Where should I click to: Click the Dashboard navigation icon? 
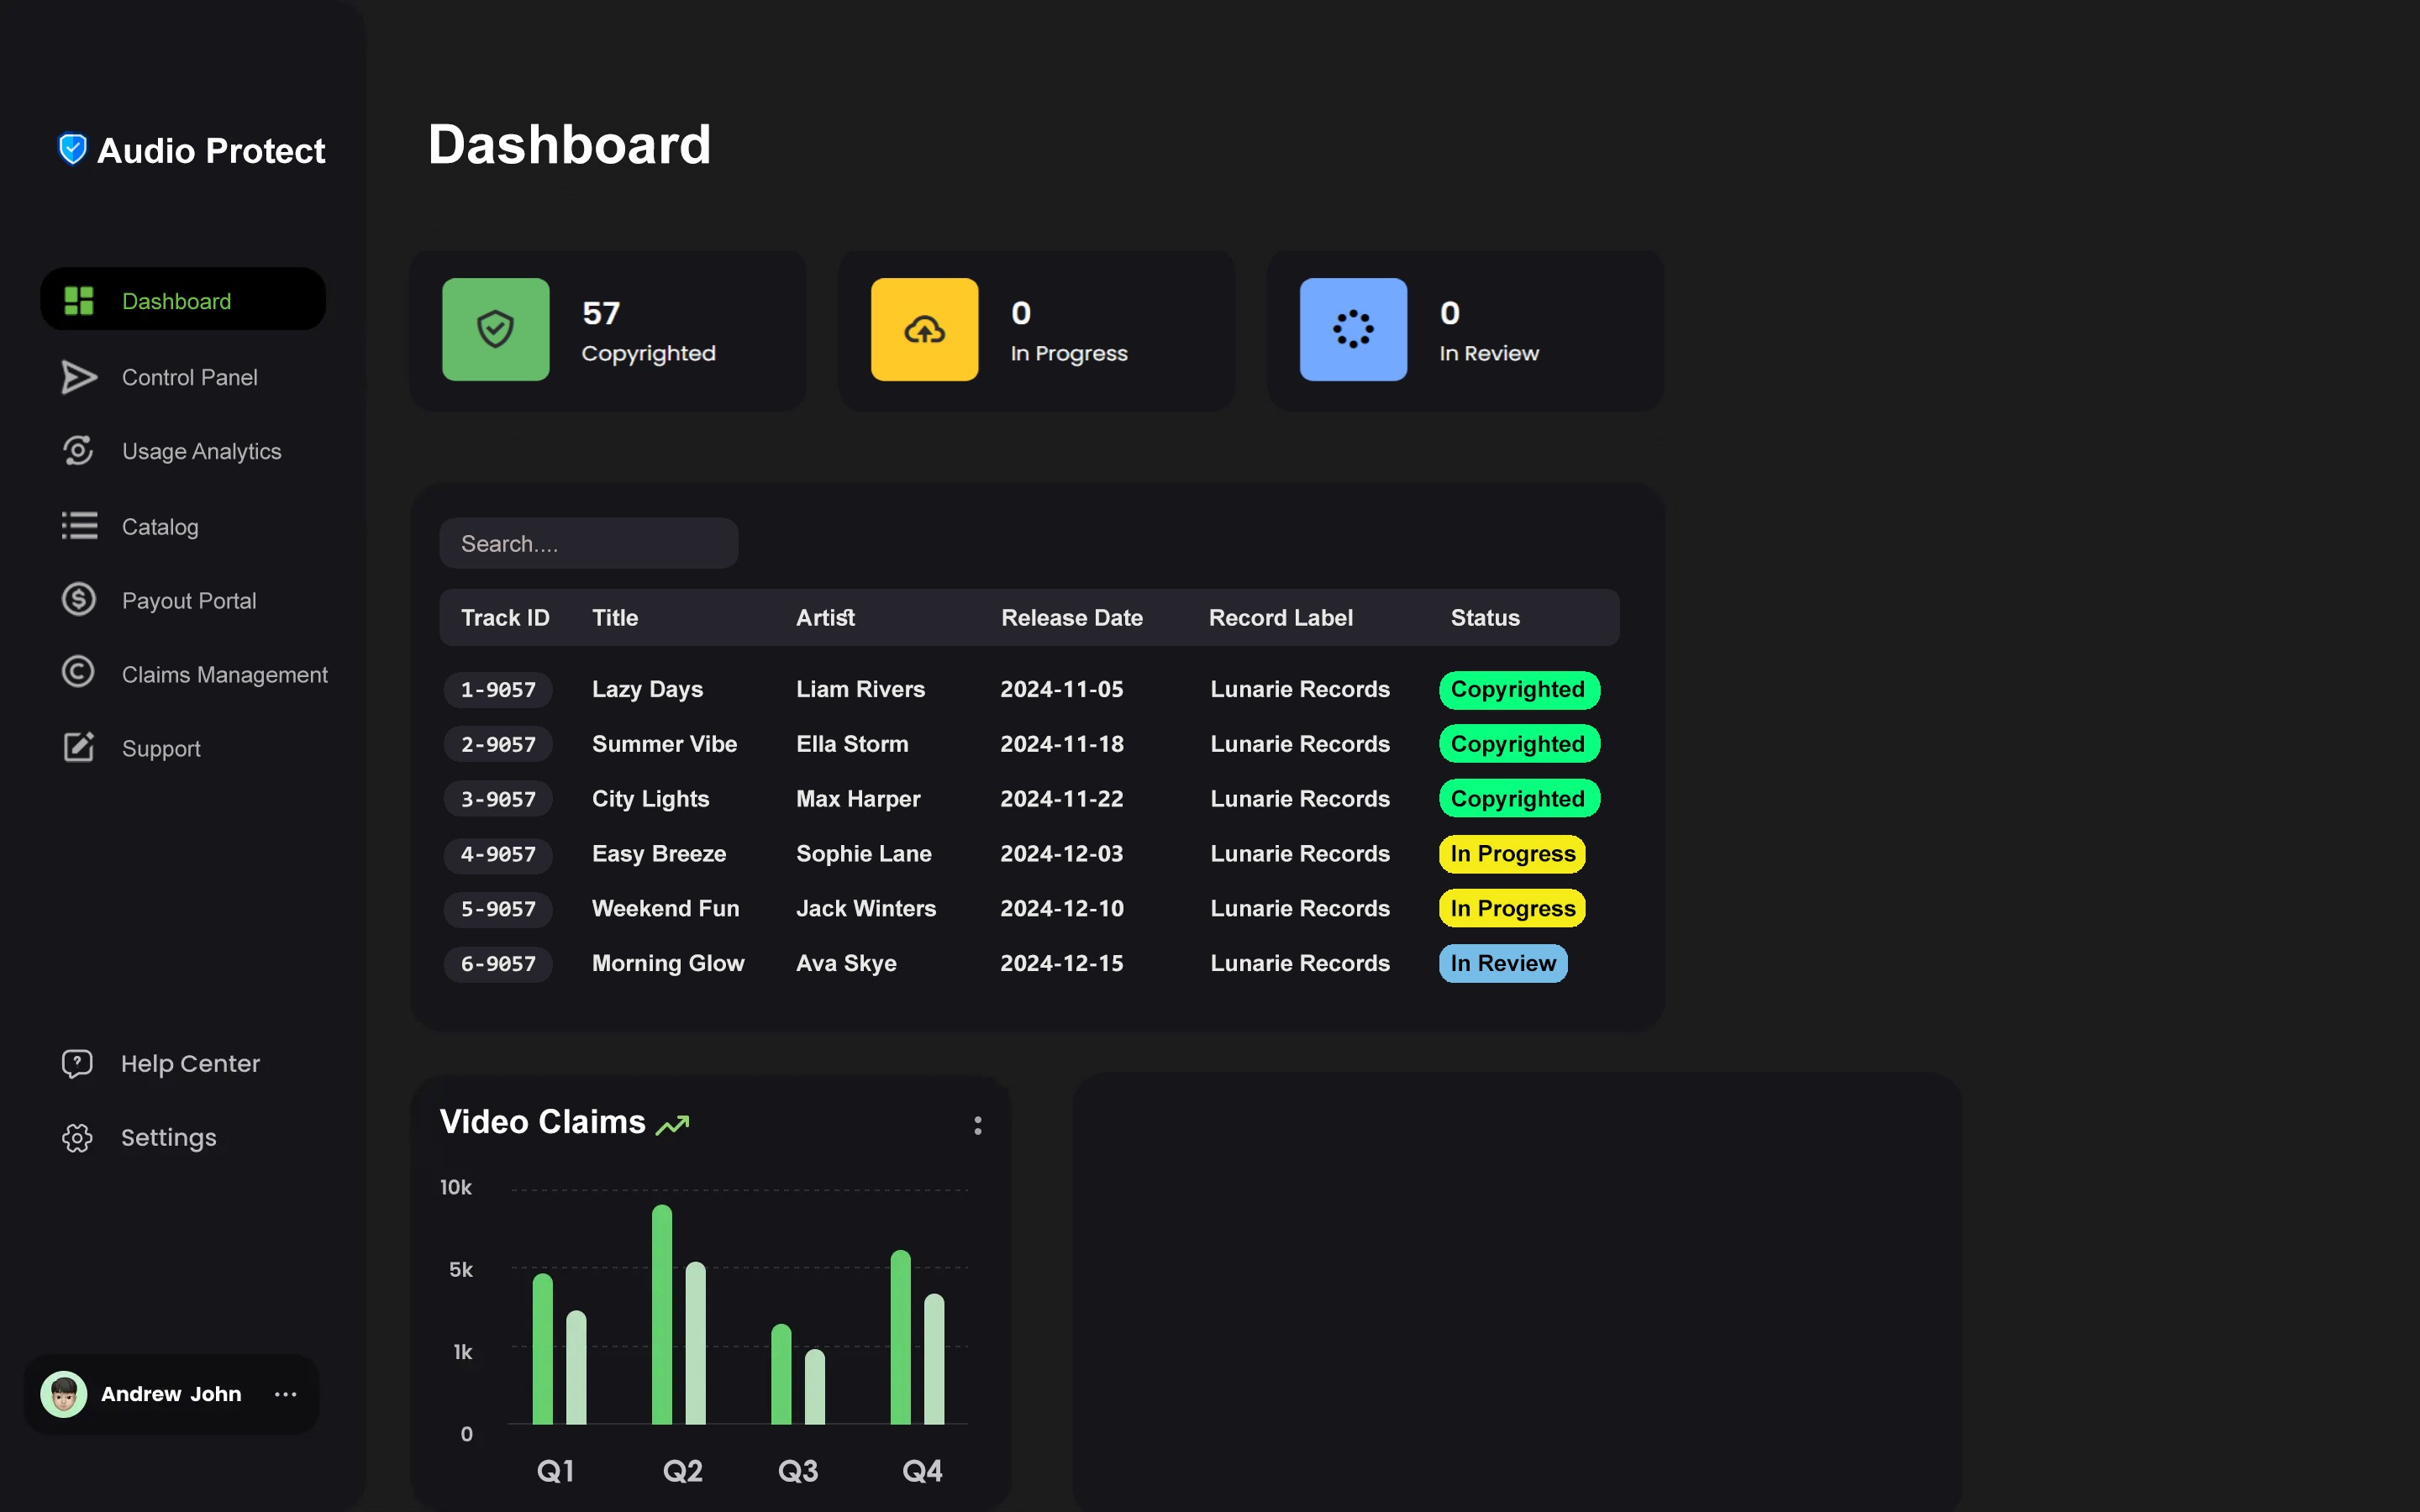pyautogui.click(x=76, y=300)
